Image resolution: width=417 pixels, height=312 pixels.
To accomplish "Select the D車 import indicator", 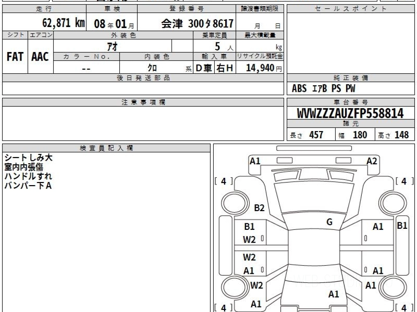I will [204, 68].
